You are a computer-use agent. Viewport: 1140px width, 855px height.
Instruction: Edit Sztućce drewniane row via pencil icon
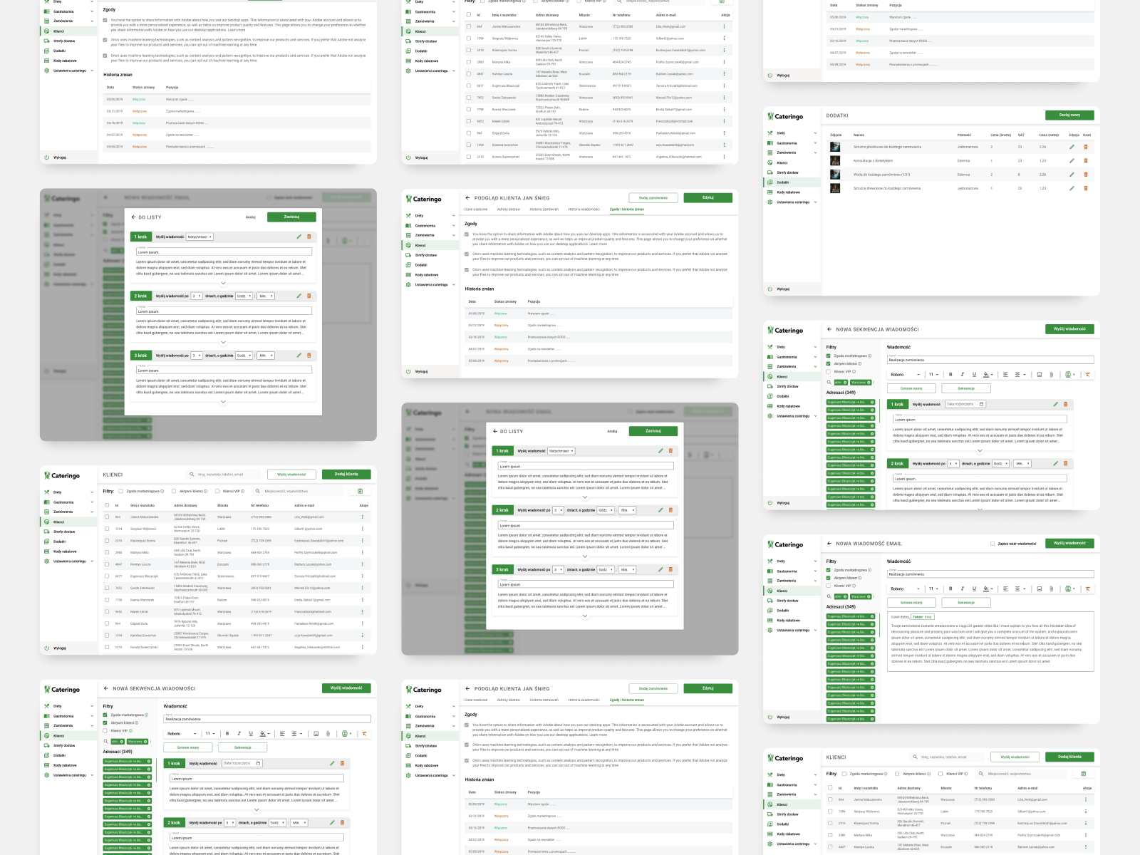pyautogui.click(x=1072, y=188)
